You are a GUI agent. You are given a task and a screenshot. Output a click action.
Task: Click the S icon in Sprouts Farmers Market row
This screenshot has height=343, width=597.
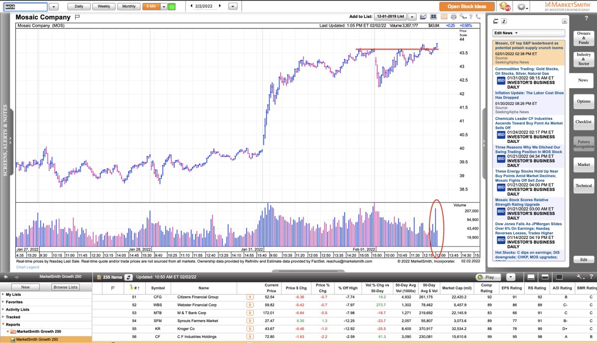point(250,321)
